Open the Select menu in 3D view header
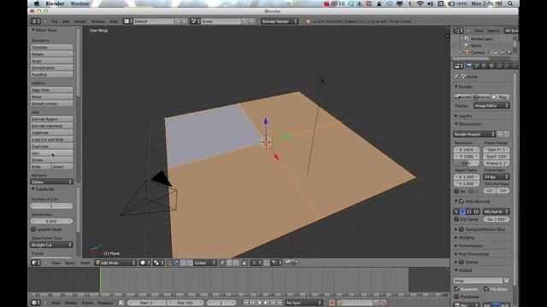547x307 pixels. [70, 264]
